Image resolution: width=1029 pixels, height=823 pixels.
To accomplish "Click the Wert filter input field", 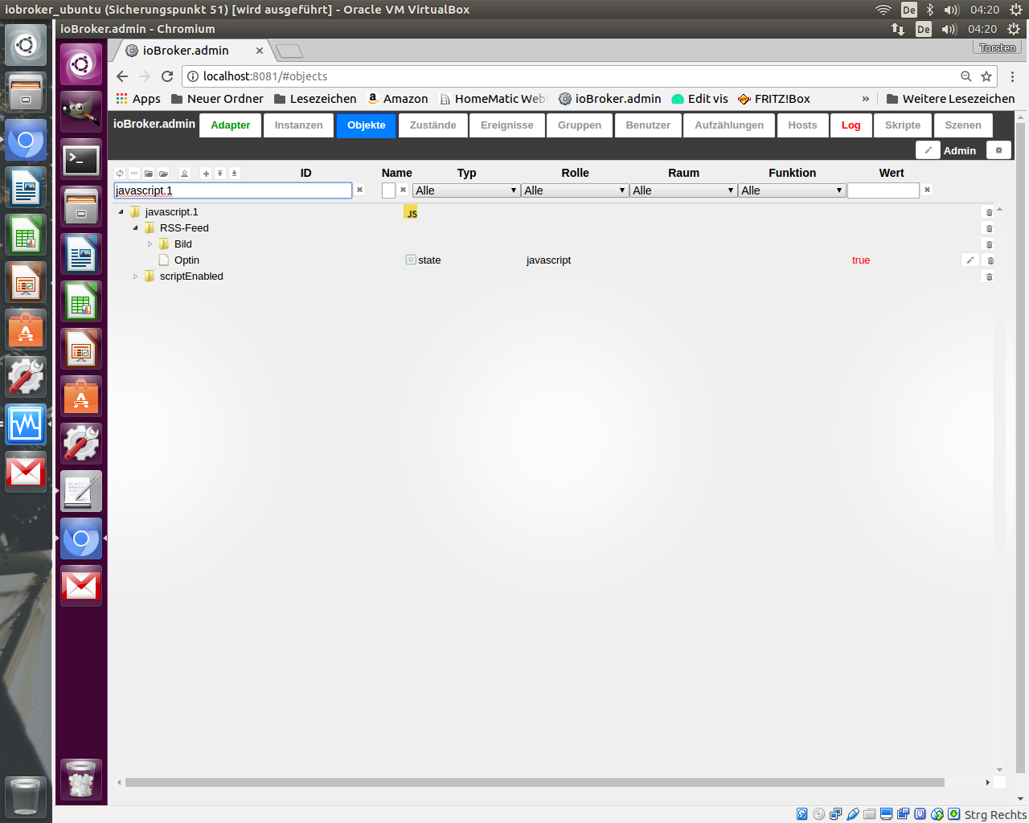I will pos(883,190).
